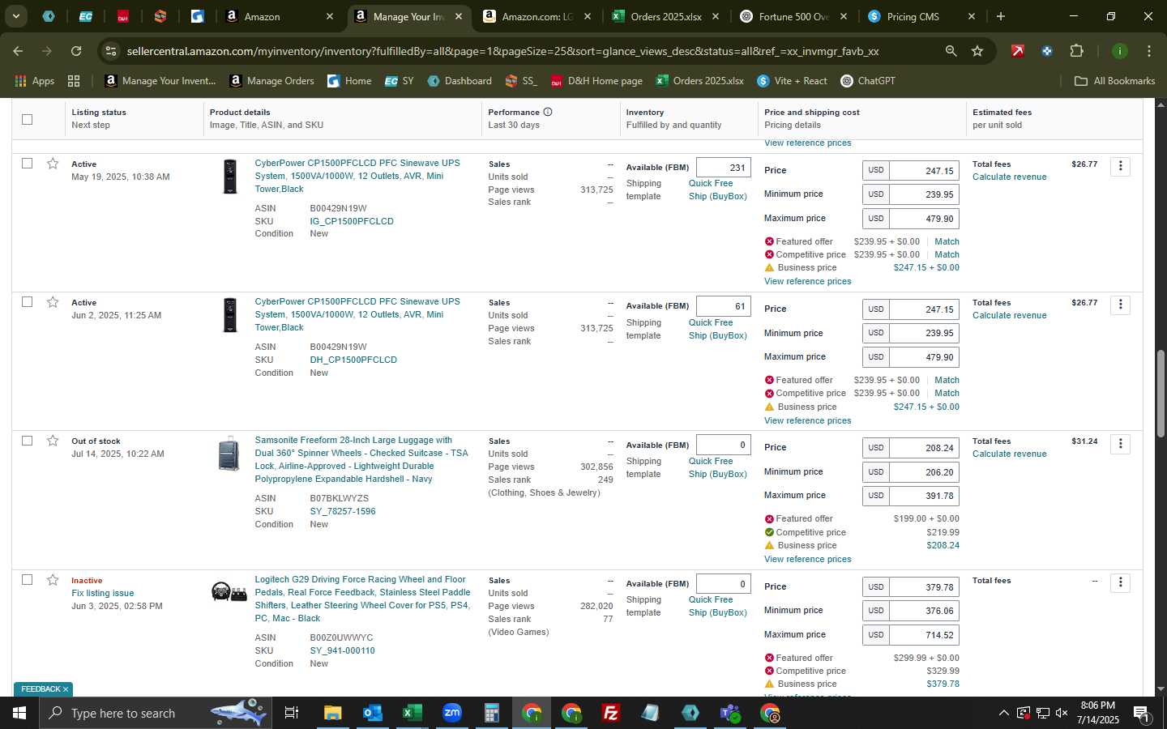Open actions menu for DH_CP1500PFCLCD row

[1120, 305]
